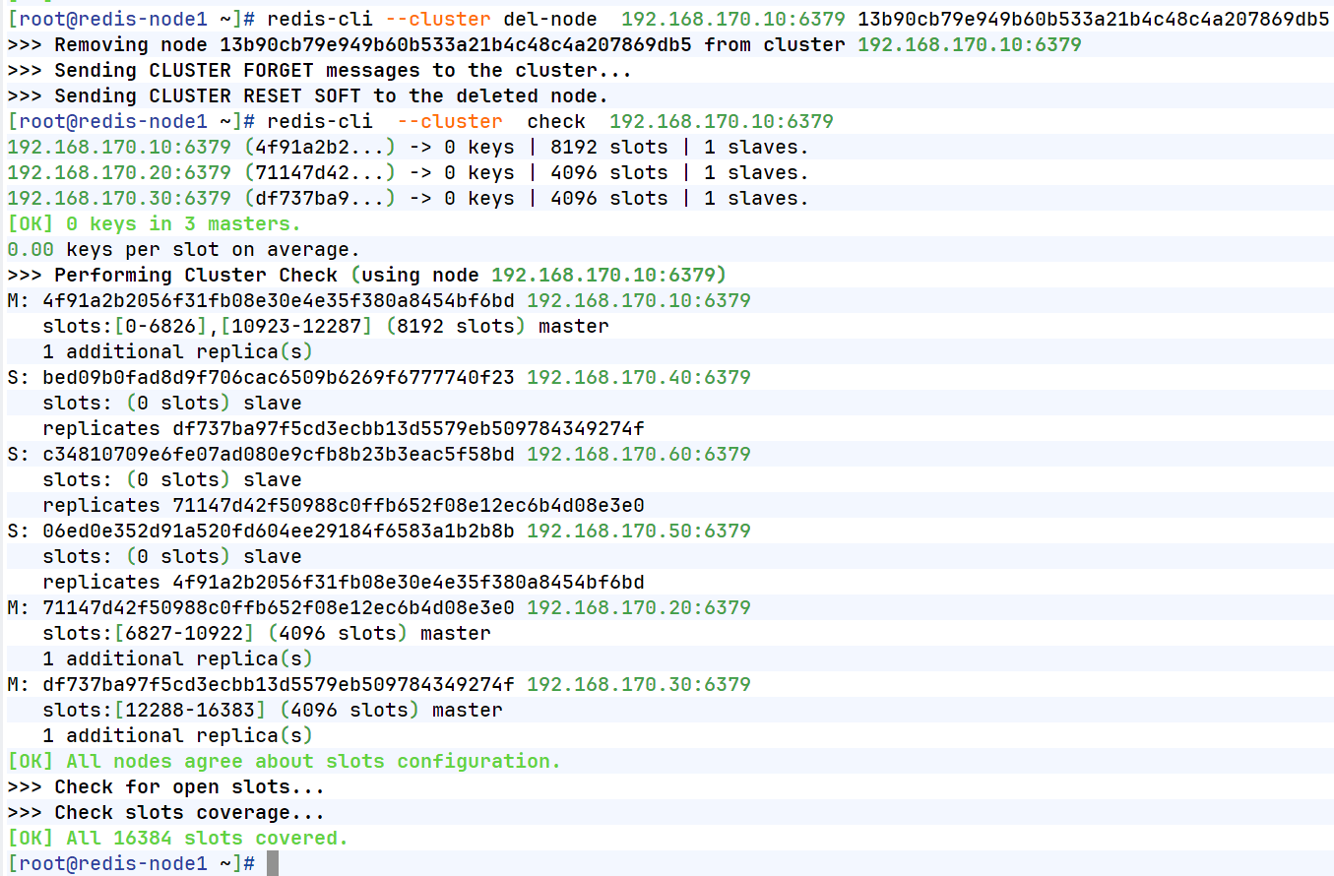Click the 'check' command word
Viewport: 1334px width, 876px height.
(556, 121)
